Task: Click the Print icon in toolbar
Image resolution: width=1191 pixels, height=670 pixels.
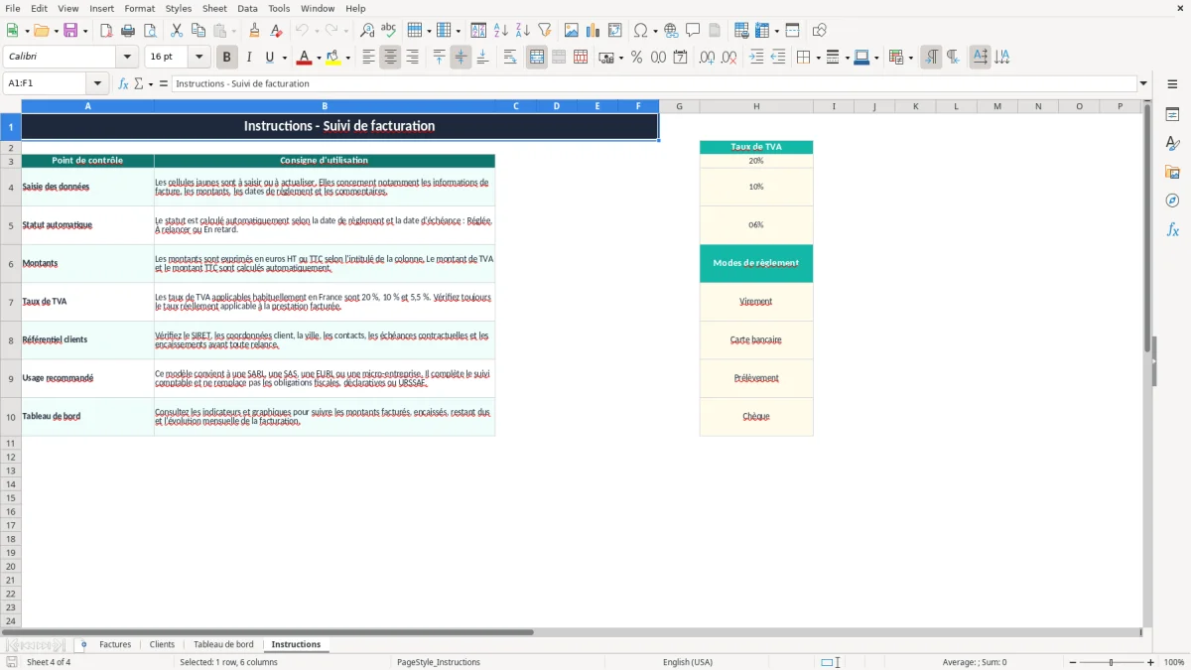Action: (128, 31)
